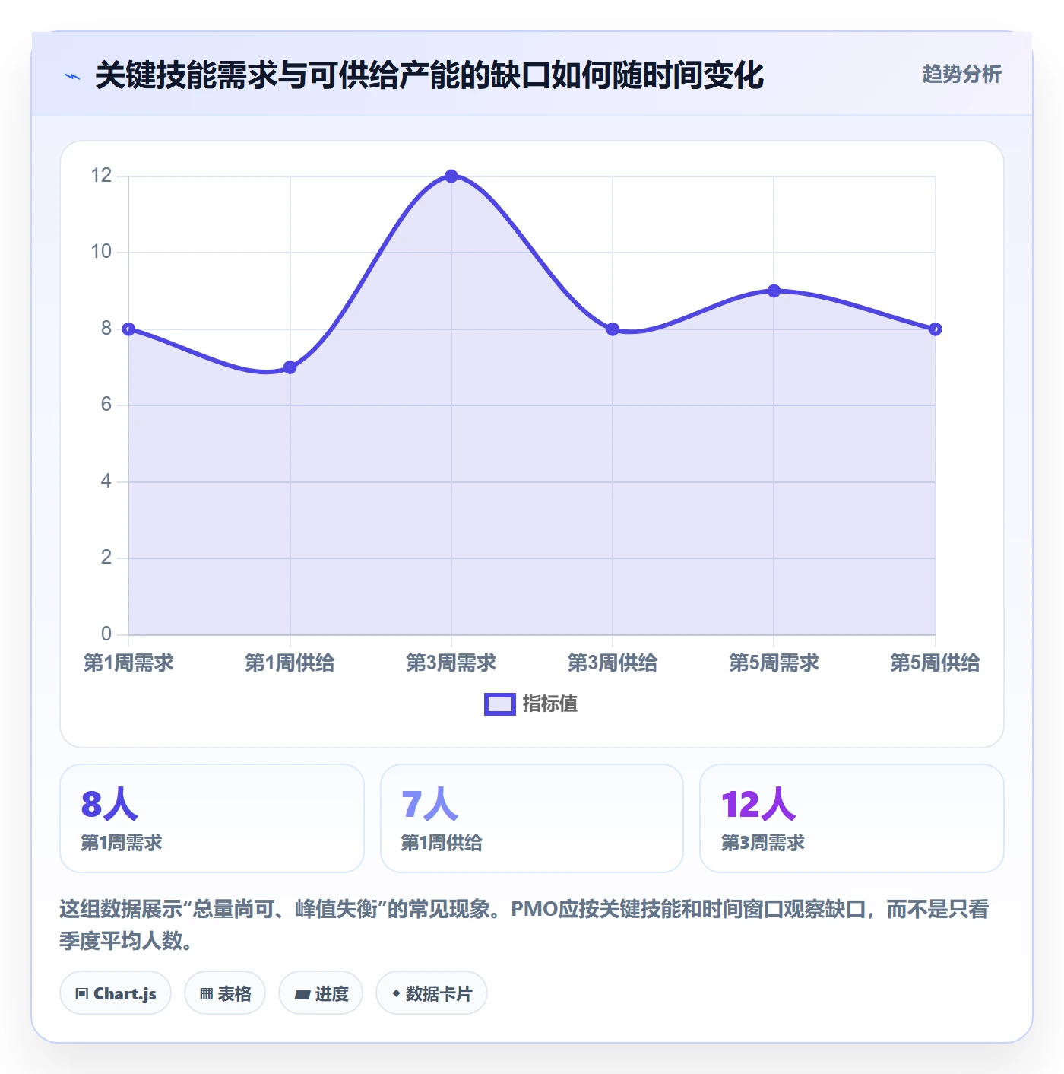Click the y-axis value 2
This screenshot has height=1074, width=1064.
pyautogui.click(x=106, y=558)
